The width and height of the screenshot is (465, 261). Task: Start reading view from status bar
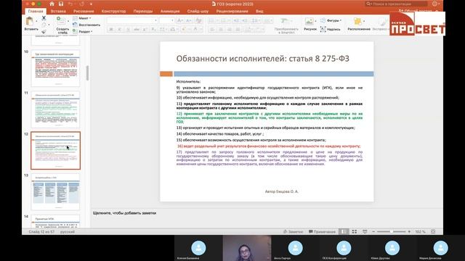click(365, 232)
